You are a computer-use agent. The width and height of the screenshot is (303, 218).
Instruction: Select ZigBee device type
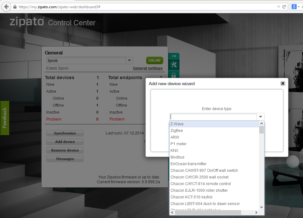[214, 131]
